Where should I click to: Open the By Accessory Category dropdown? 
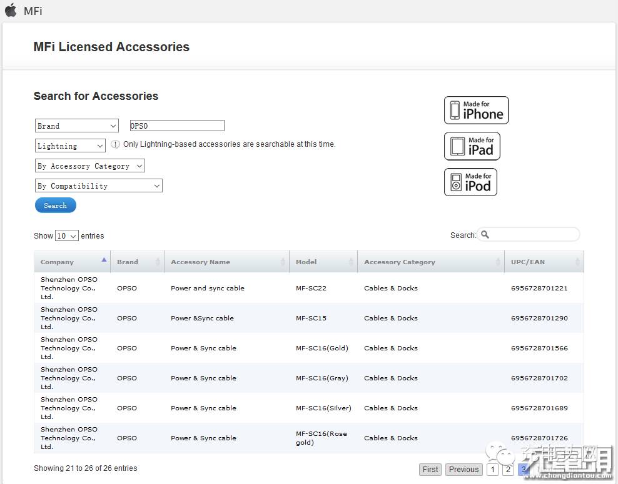90,165
